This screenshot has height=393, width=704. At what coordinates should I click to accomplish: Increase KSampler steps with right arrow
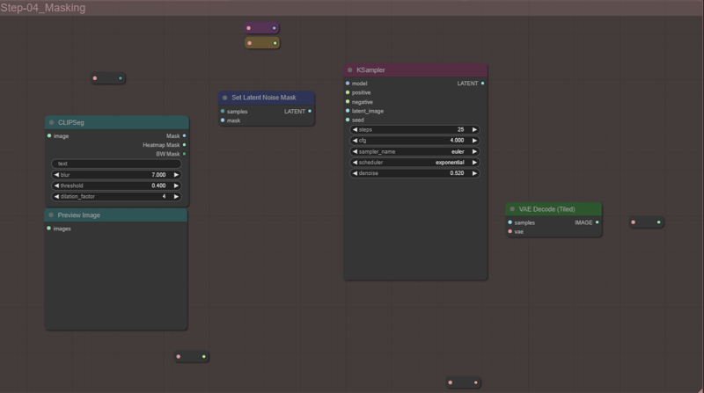point(474,129)
